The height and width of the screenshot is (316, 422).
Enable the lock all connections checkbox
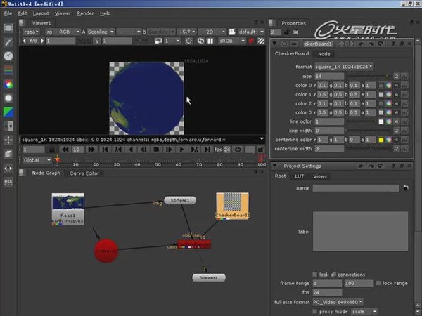[314, 274]
